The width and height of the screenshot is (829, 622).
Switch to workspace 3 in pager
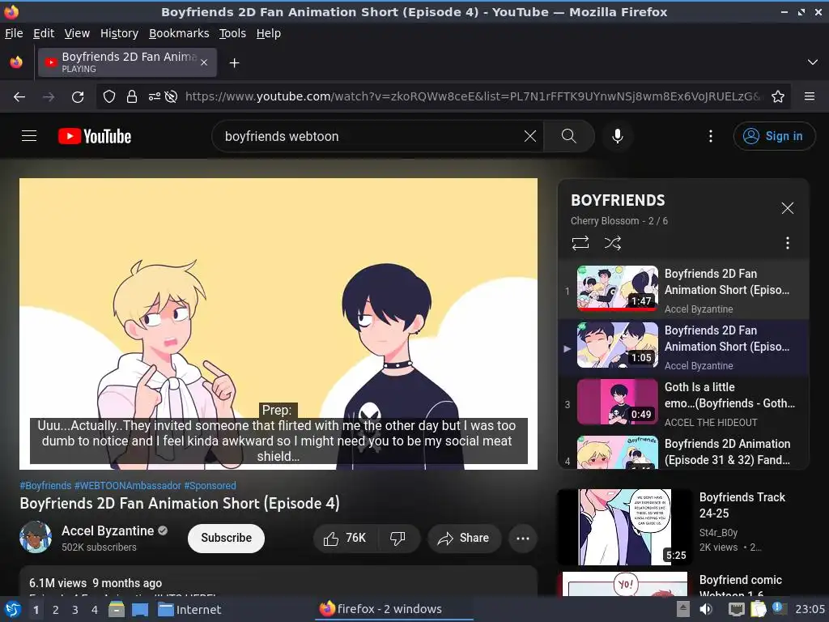pyautogui.click(x=75, y=610)
